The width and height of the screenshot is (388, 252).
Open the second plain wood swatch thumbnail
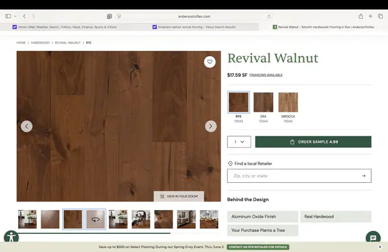[x=50, y=219]
